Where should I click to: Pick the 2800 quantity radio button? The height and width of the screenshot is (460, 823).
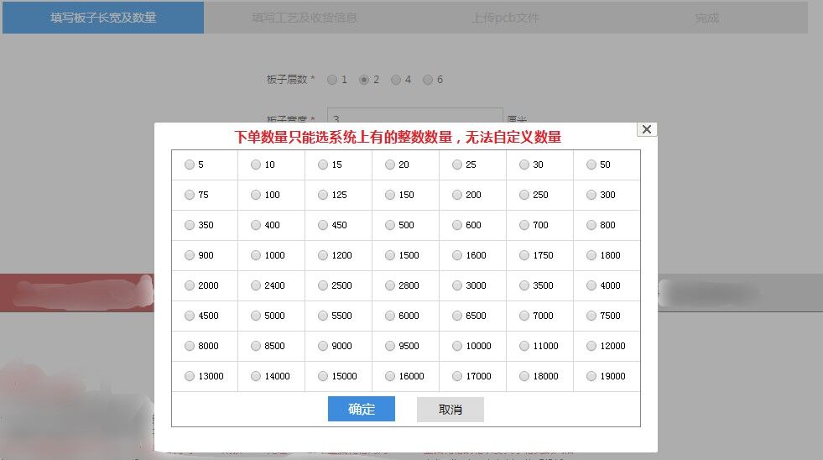[390, 286]
